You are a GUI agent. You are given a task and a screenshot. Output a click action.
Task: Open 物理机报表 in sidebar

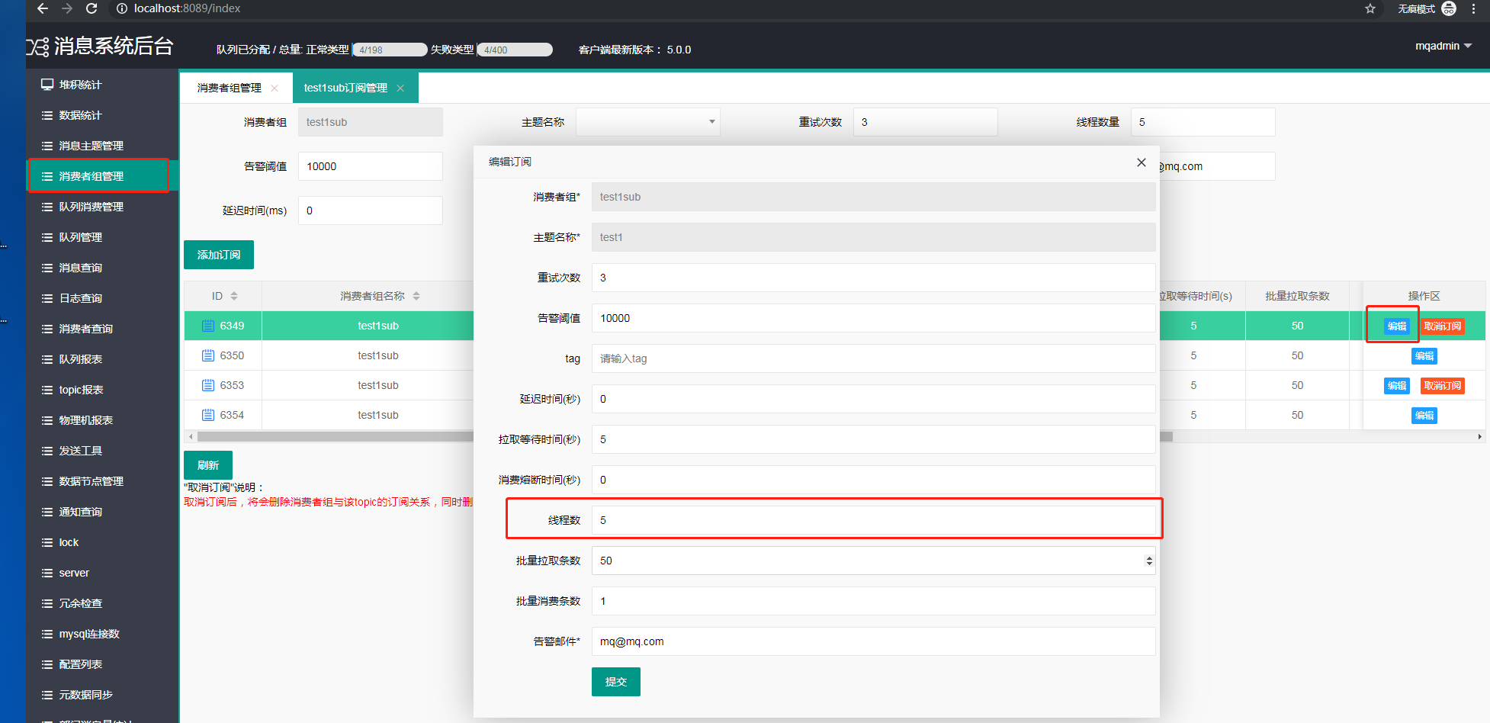[102, 420]
